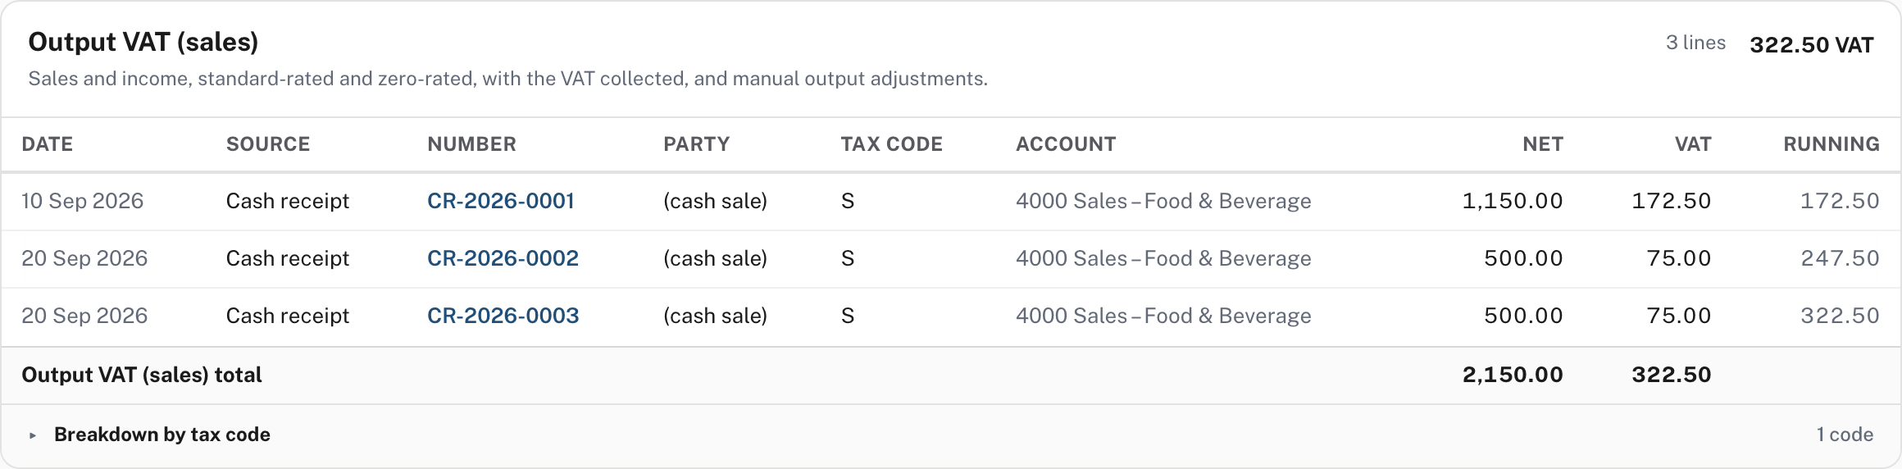Open cash receipt CR-2026-0003
Image resolution: width=1902 pixels, height=469 pixels.
pos(503,316)
